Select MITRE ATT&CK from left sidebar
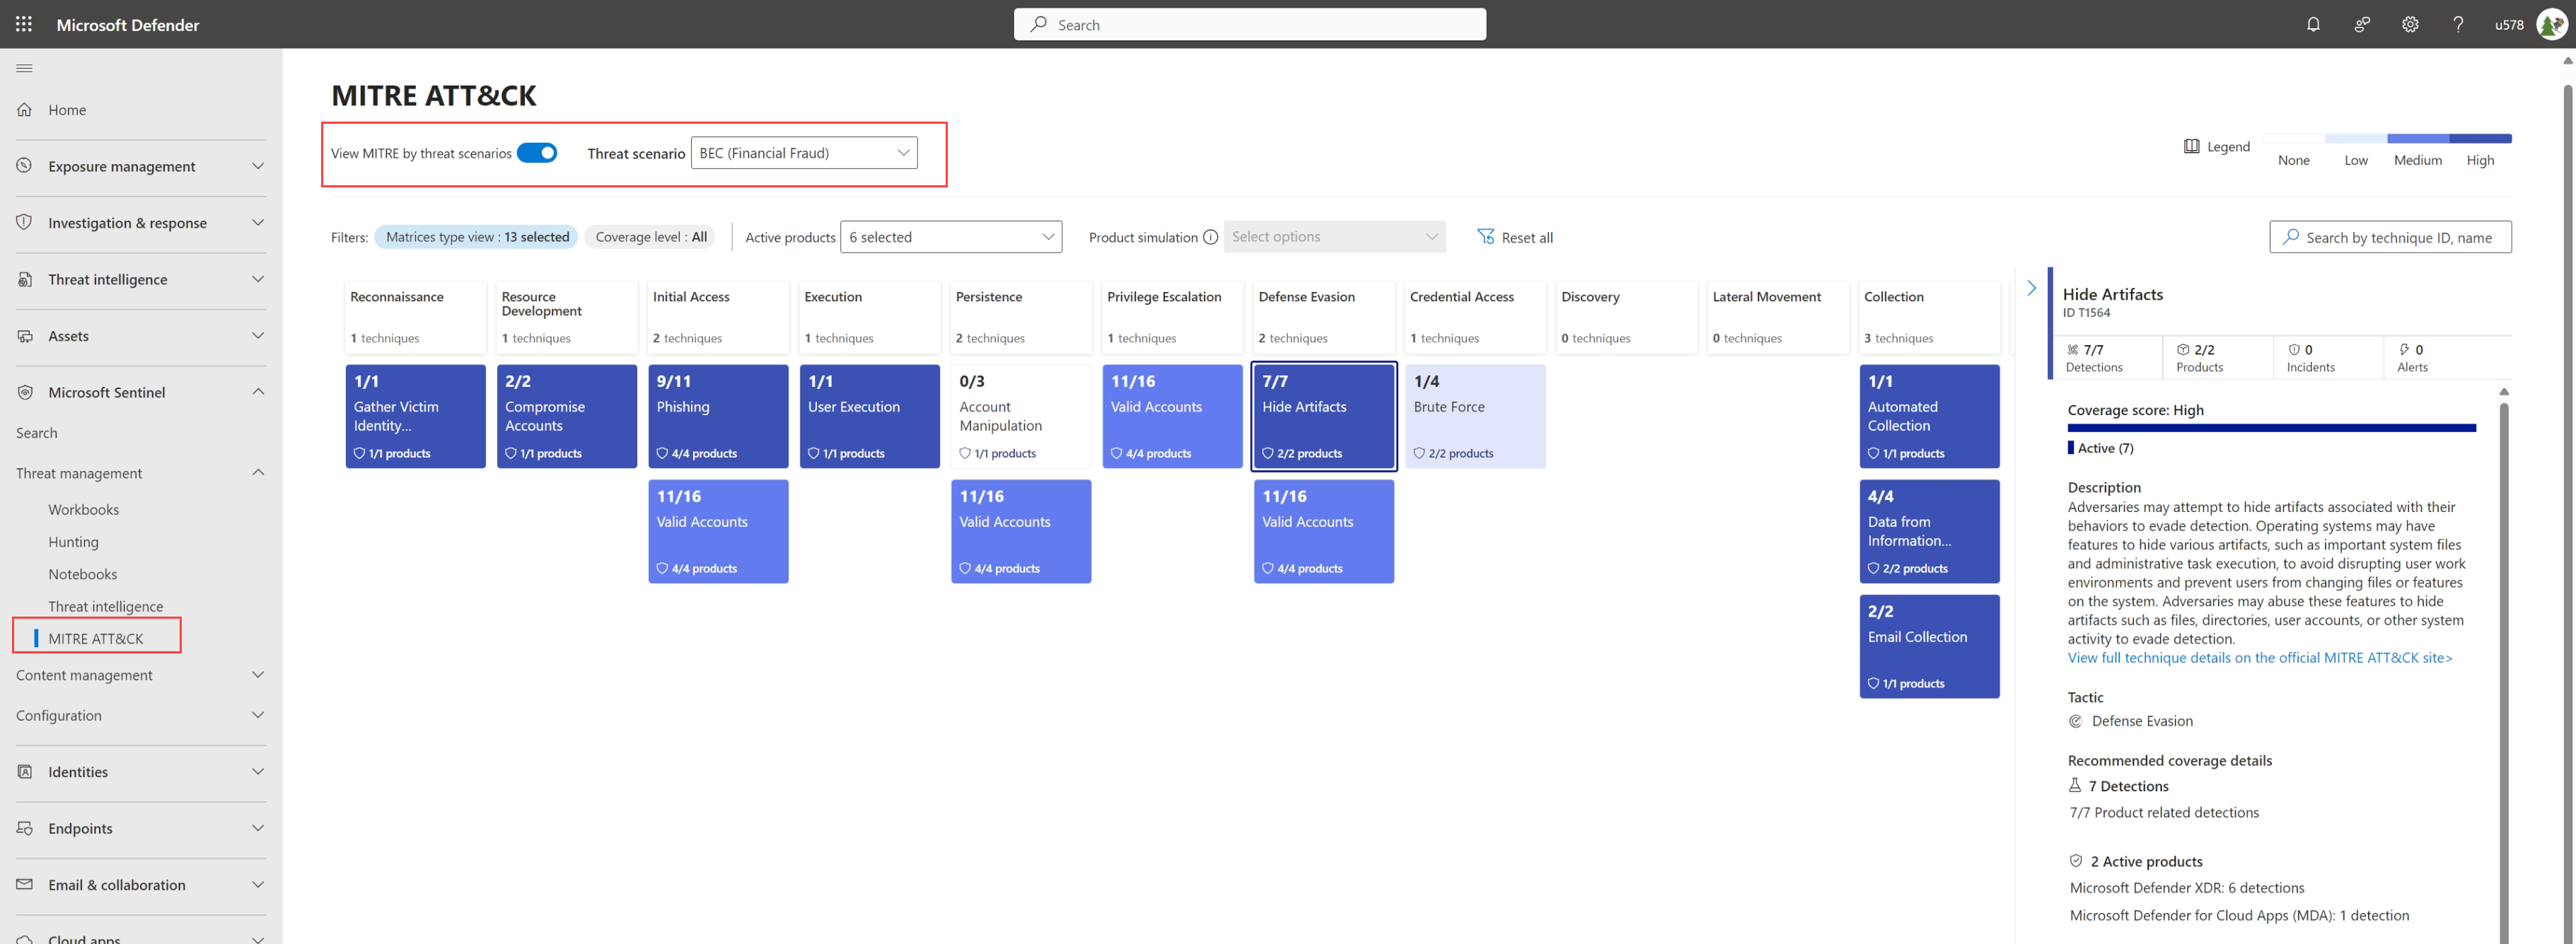Screen dimensions: 2576x944 click(x=93, y=637)
